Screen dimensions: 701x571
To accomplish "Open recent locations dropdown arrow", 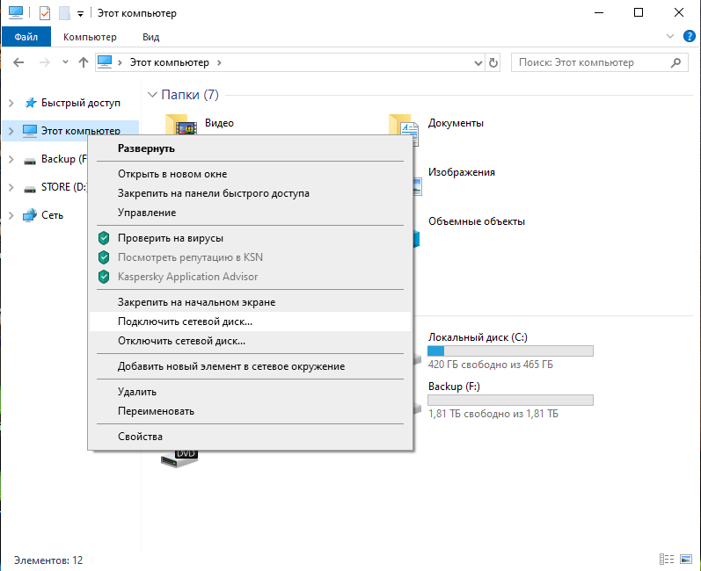I will point(65,62).
